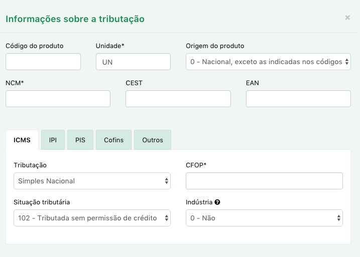Click the Código do produto input field

pos(43,62)
